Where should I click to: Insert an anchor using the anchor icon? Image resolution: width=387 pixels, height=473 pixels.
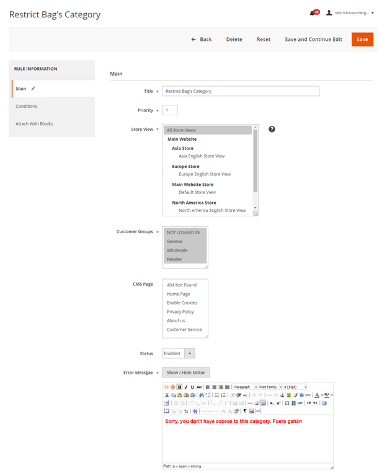click(282, 395)
